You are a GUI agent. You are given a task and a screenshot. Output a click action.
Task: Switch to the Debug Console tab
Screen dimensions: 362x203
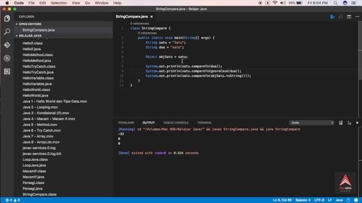pos(176,123)
